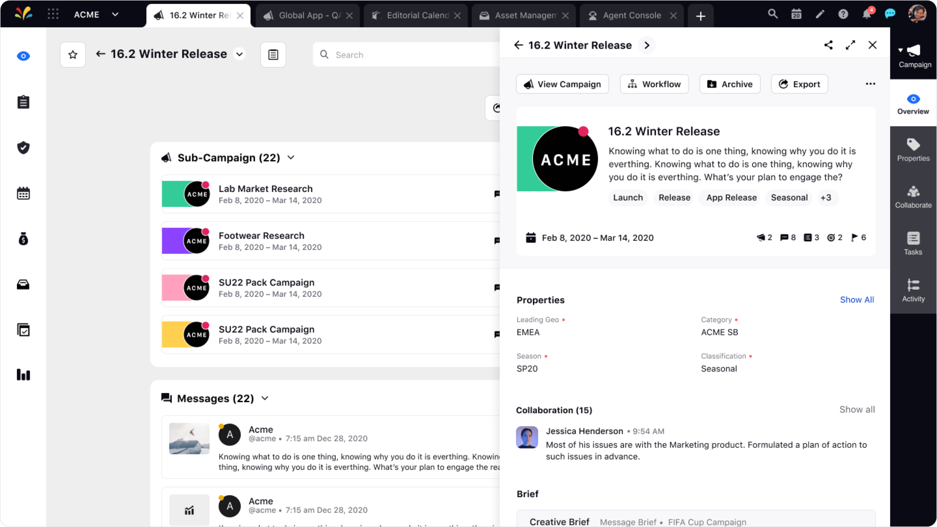Collapse the Sub-Campaign (22) section
Viewport: 937px width, 527px height.
point(291,158)
